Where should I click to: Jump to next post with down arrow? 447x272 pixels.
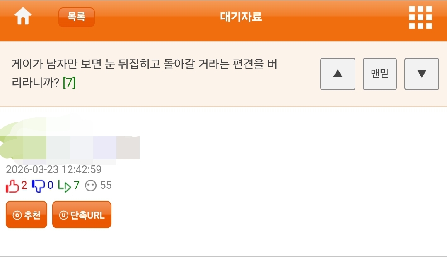(421, 74)
